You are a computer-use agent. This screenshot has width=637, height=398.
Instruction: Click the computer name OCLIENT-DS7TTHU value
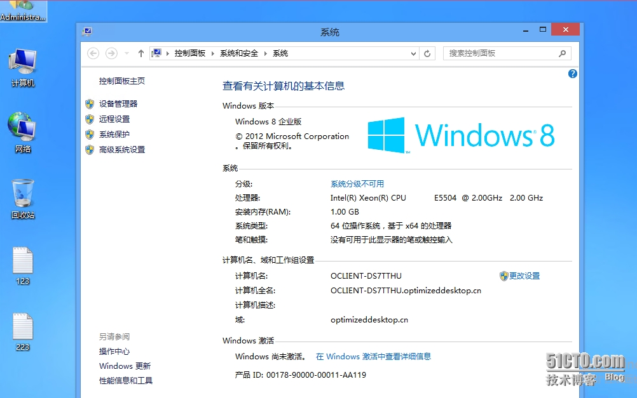point(366,276)
